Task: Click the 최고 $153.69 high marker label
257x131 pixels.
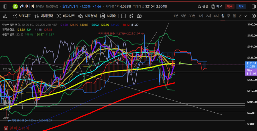Action: 121,34
